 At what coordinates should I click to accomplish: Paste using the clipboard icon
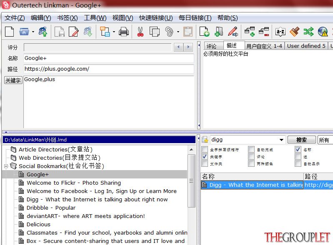(188, 32)
